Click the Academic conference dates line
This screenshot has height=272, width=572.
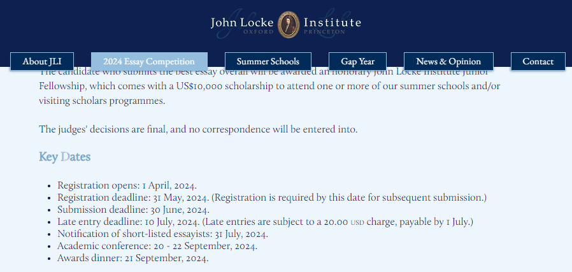coord(157,246)
